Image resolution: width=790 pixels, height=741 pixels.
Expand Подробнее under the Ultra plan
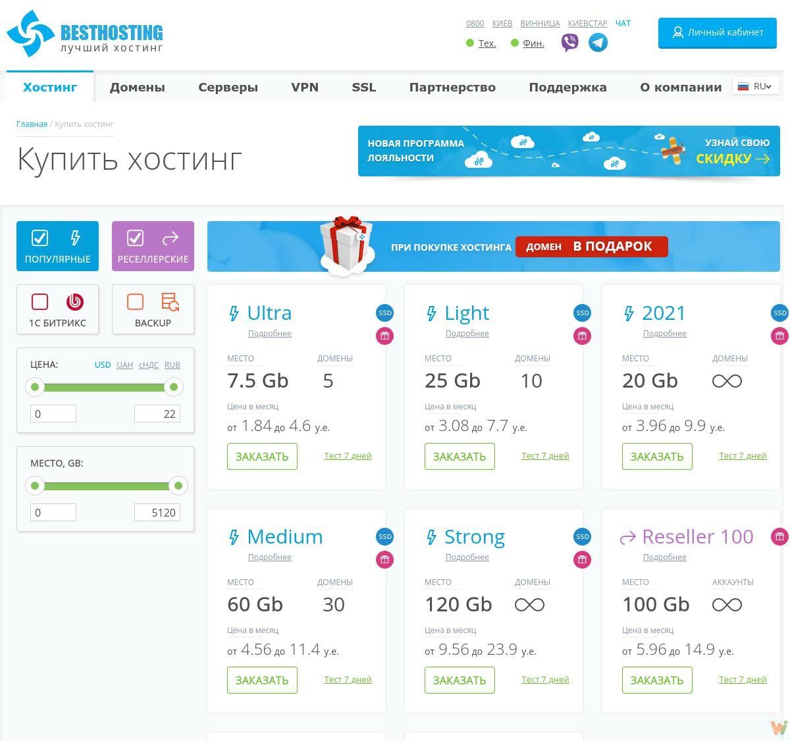point(269,334)
